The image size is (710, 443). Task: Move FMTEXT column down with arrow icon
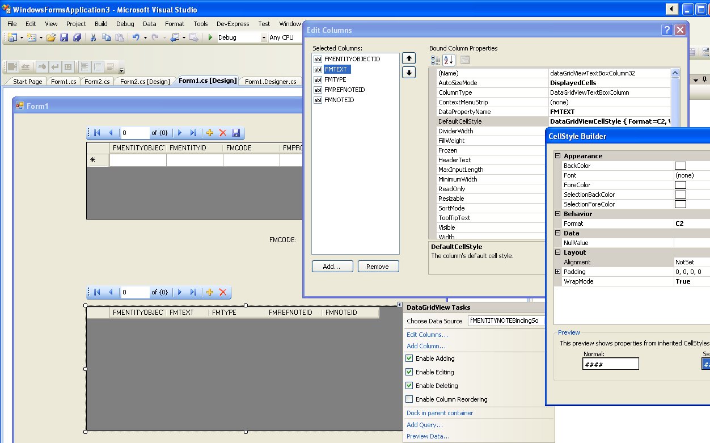(x=408, y=72)
